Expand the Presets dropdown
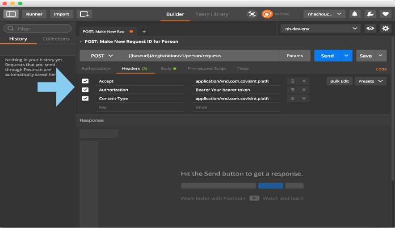The width and height of the screenshot is (395, 228). pos(370,81)
